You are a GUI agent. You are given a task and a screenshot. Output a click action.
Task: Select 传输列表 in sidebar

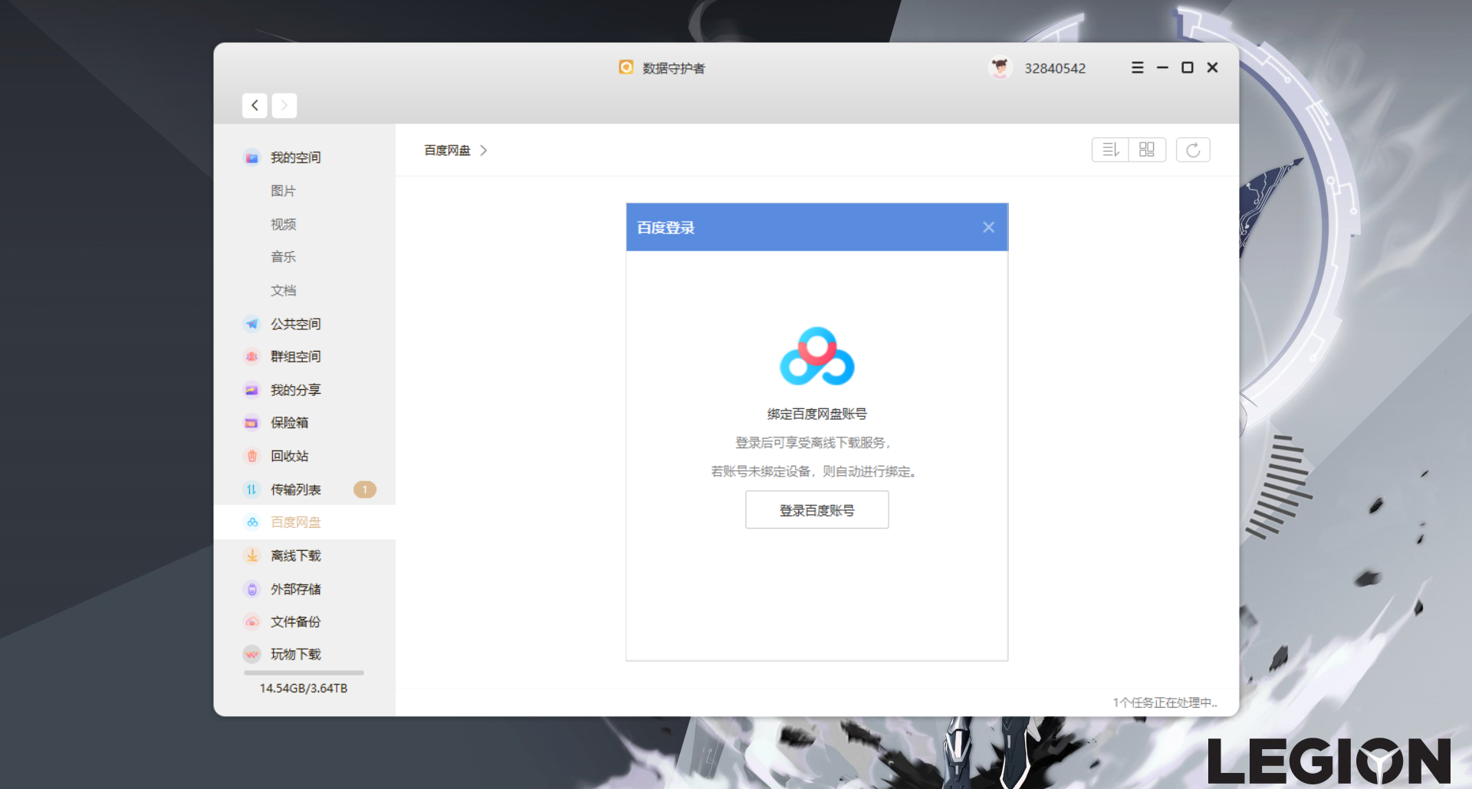[x=296, y=489]
